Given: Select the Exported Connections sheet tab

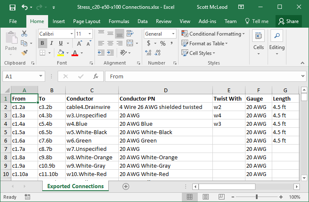Looking at the screenshot, I should (x=76, y=186).
